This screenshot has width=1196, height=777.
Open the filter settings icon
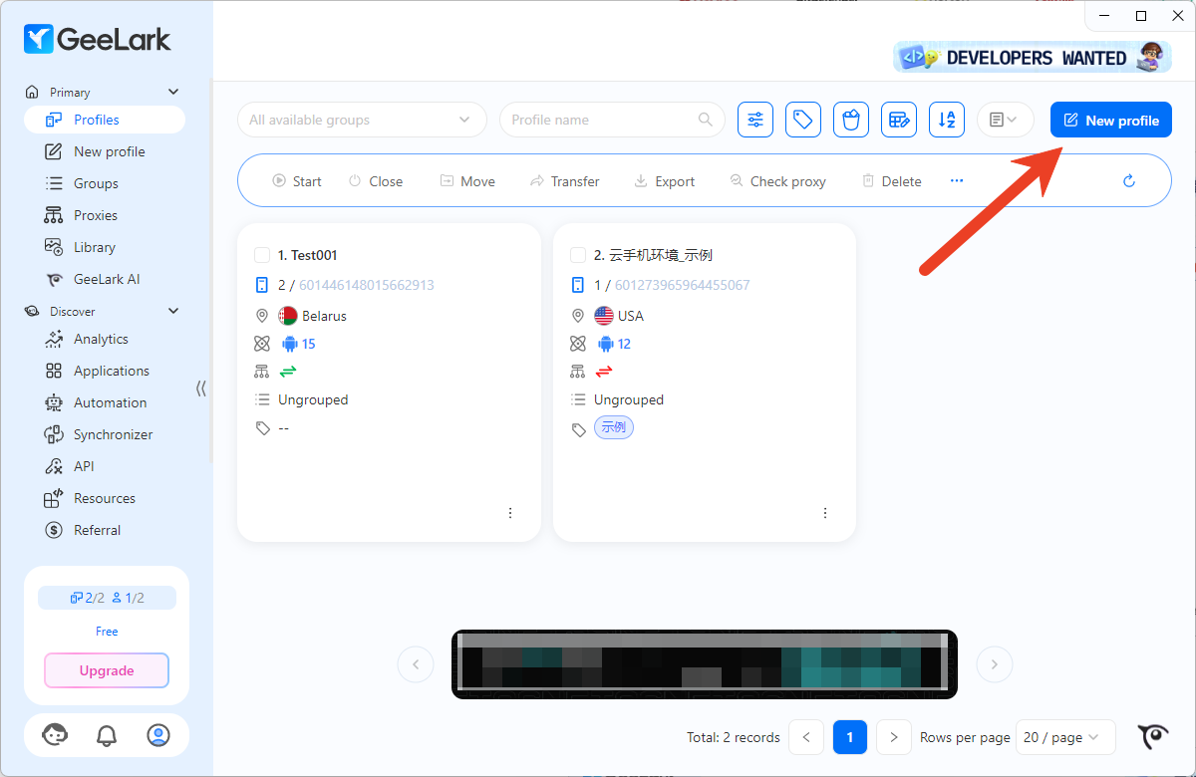(755, 120)
